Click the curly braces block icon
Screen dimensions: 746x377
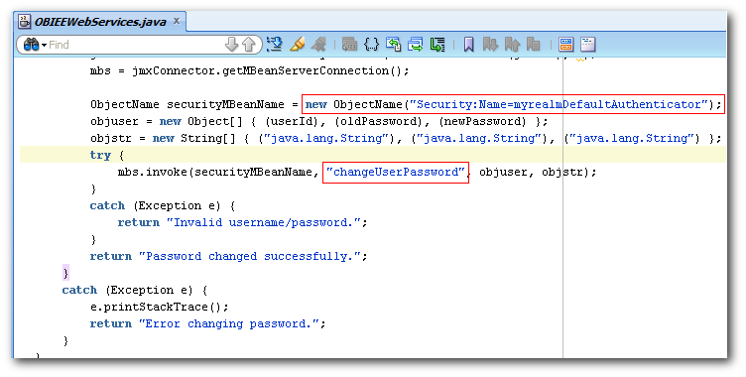(371, 45)
